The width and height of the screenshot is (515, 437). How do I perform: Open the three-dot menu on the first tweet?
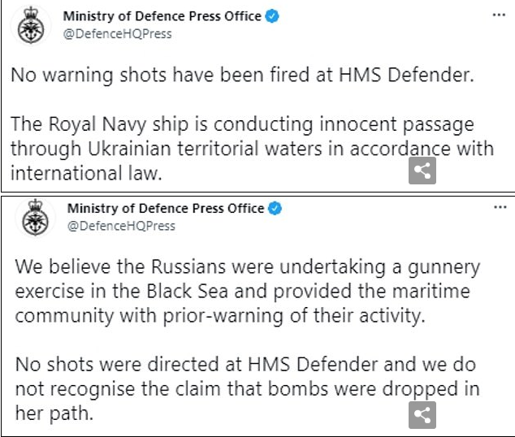(x=498, y=15)
